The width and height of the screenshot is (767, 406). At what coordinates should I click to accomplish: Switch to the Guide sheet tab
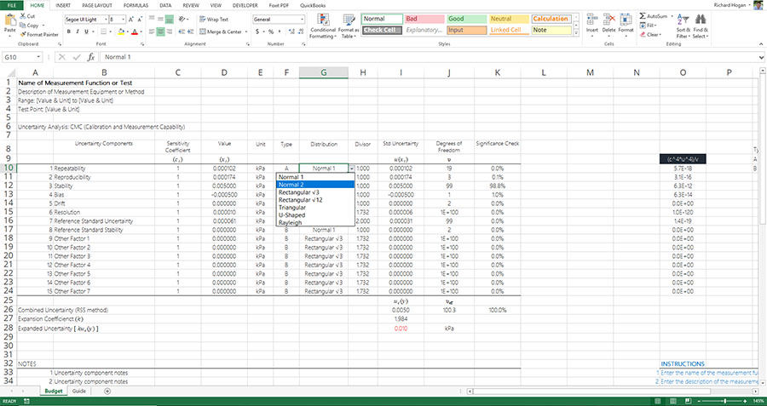[x=78, y=391]
